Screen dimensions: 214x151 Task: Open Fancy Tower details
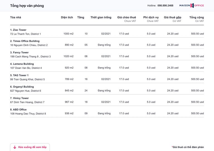19,53
